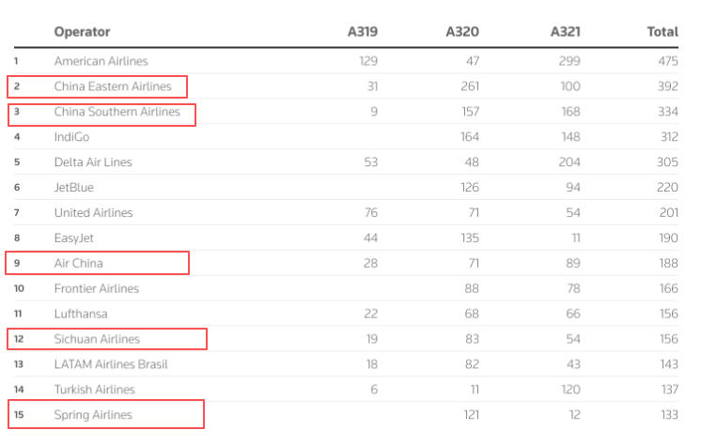Click the JetBlue operator name

pyautogui.click(x=74, y=188)
